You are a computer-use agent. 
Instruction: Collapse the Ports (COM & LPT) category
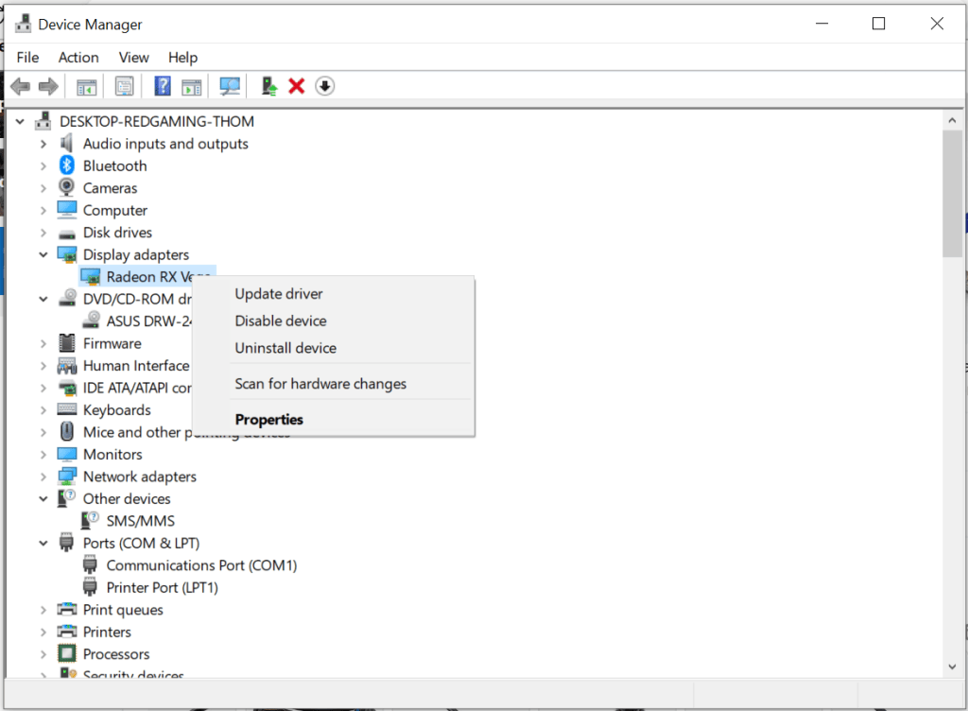(x=43, y=544)
